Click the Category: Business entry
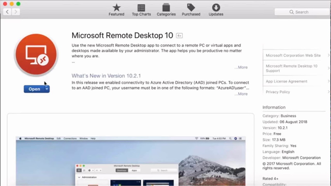Viewport: 331px width, 186px height. click(x=279, y=116)
